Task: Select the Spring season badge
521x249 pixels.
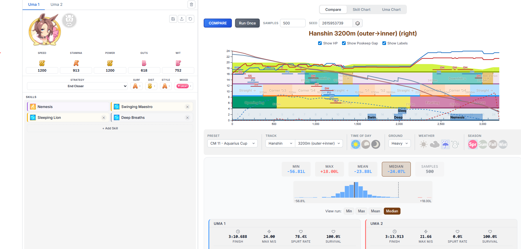Action: (473, 144)
